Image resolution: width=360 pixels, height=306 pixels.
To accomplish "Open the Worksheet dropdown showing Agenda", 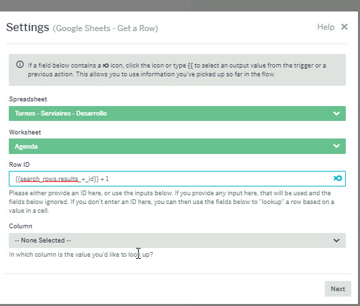I will tap(177, 146).
